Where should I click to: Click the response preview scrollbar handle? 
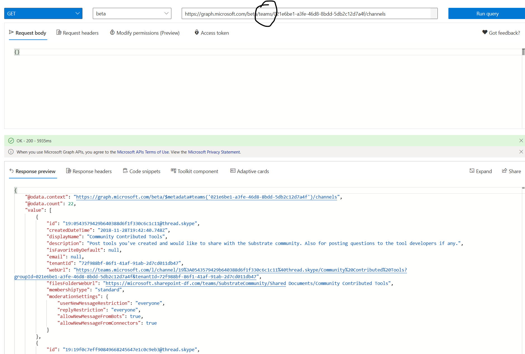pos(523,188)
